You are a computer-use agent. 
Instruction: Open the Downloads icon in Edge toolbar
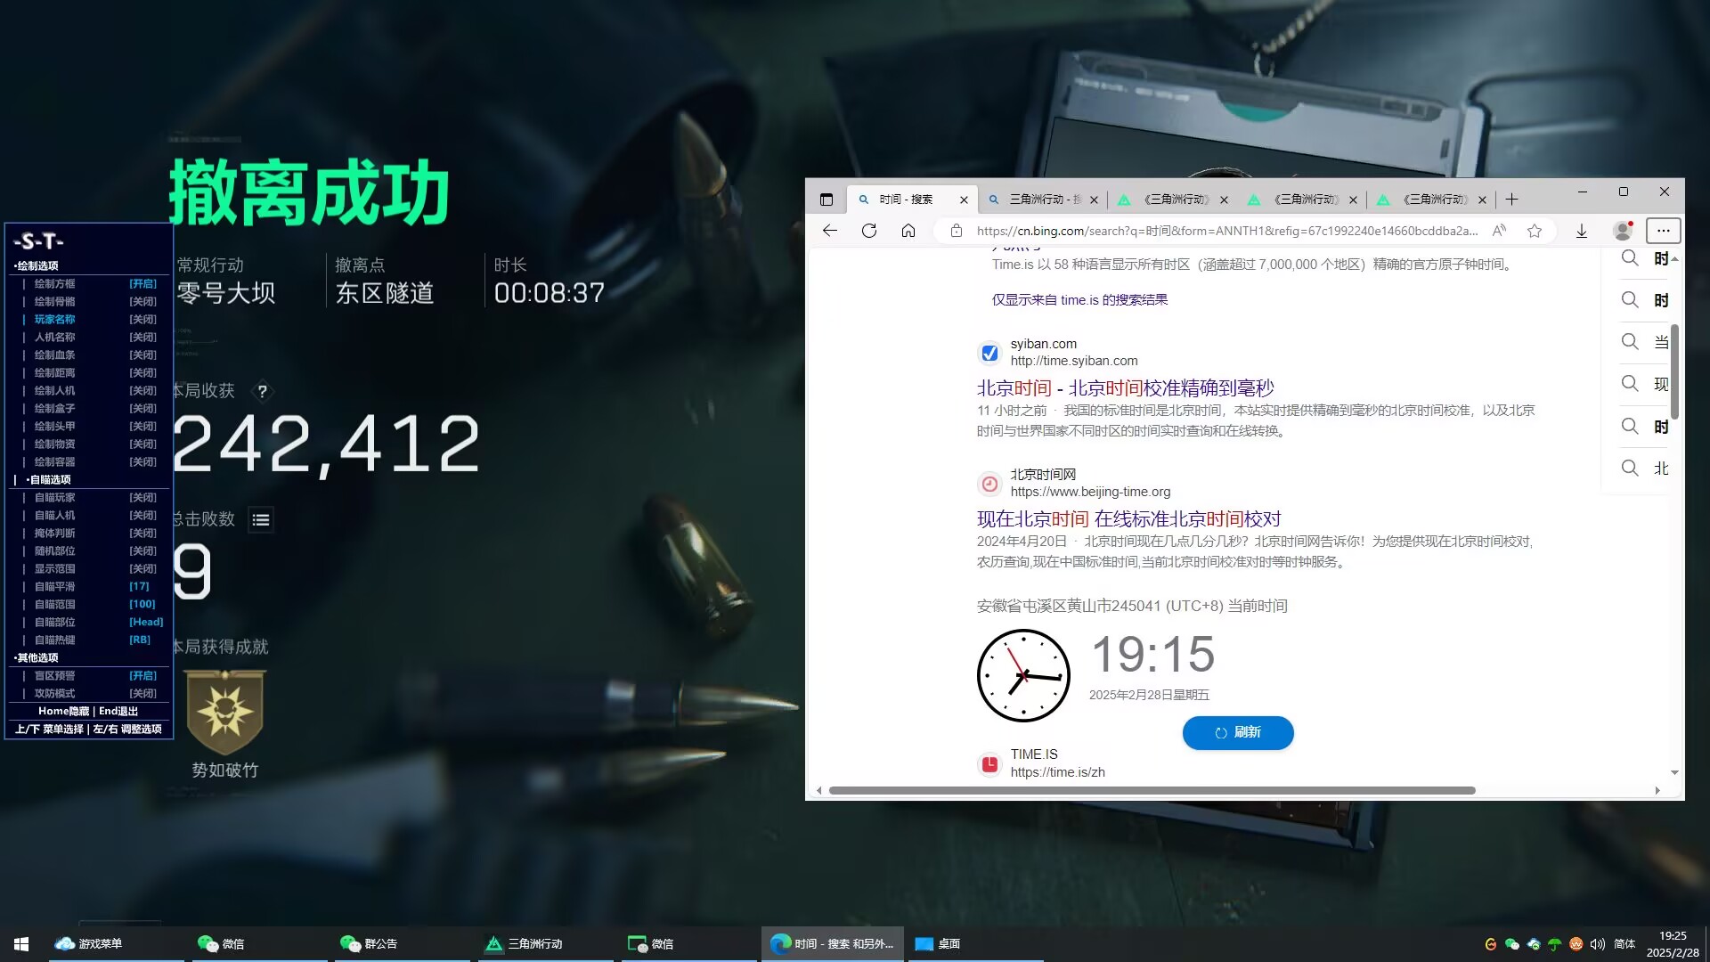point(1581,231)
